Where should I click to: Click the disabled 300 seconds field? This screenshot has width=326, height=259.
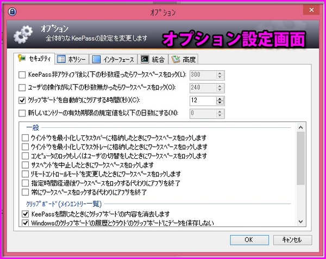point(203,75)
